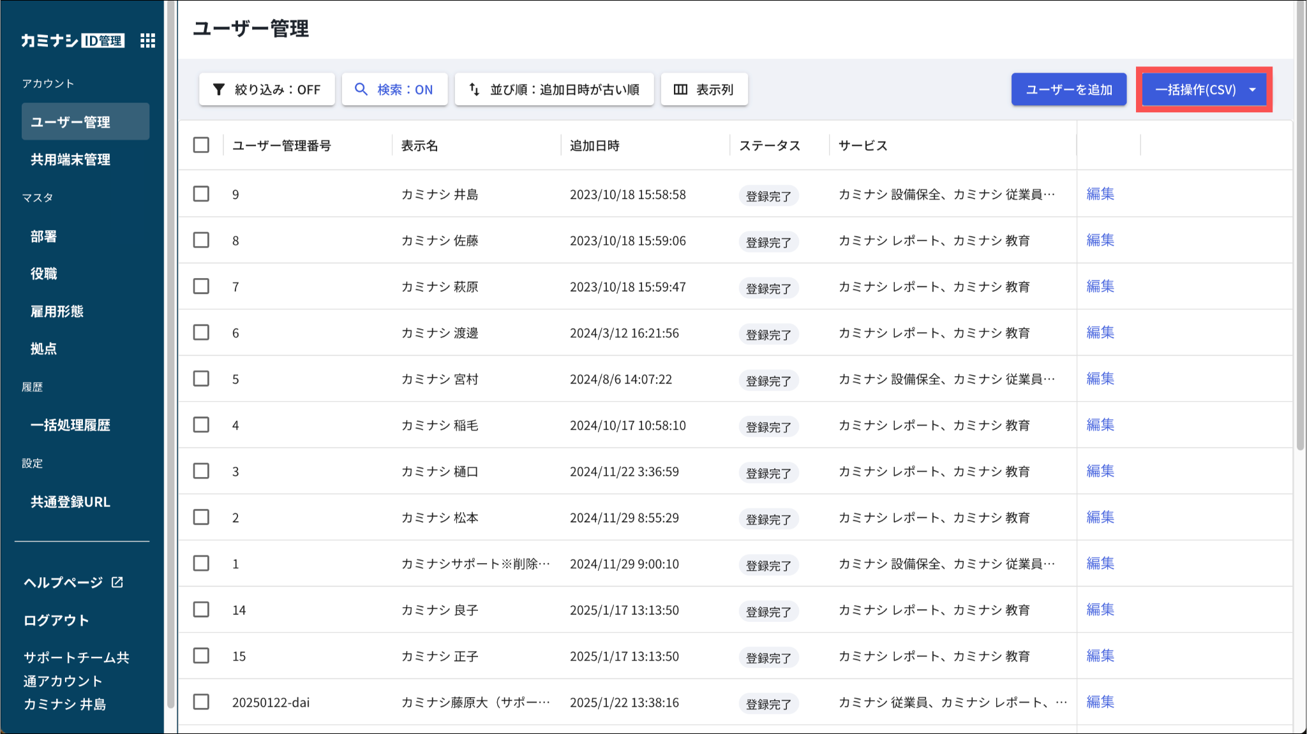The image size is (1307, 734).
Task: Go to 共用端末管理 in sidebar
Action: click(70, 159)
